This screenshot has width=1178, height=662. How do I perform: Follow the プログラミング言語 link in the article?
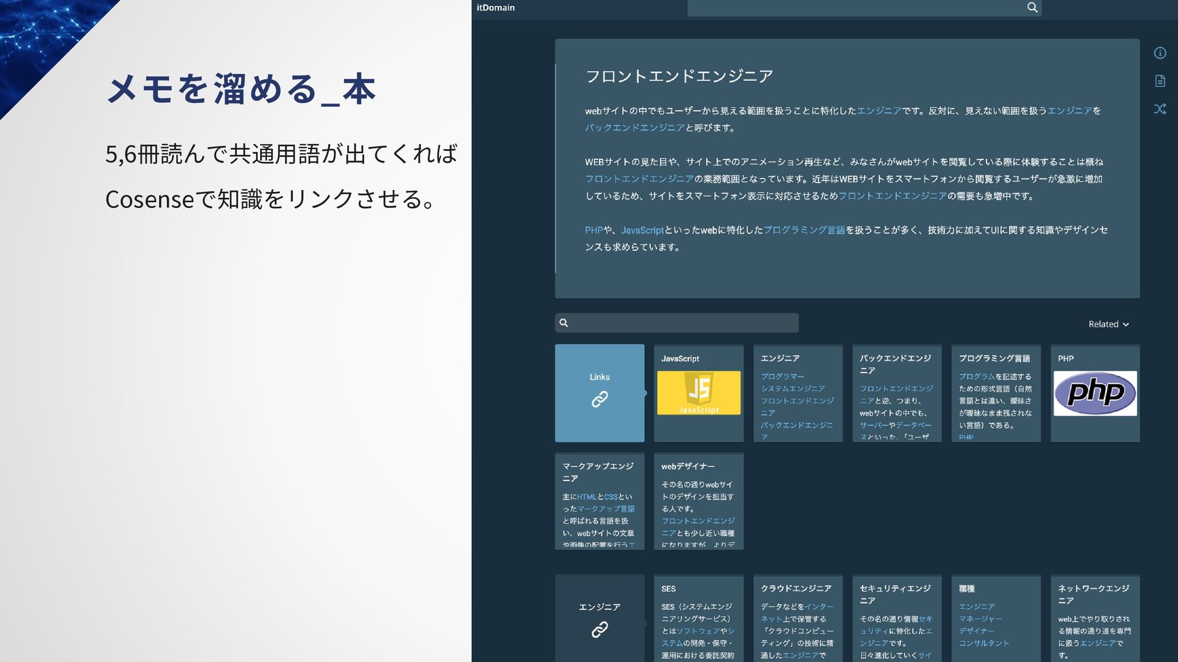click(x=804, y=230)
